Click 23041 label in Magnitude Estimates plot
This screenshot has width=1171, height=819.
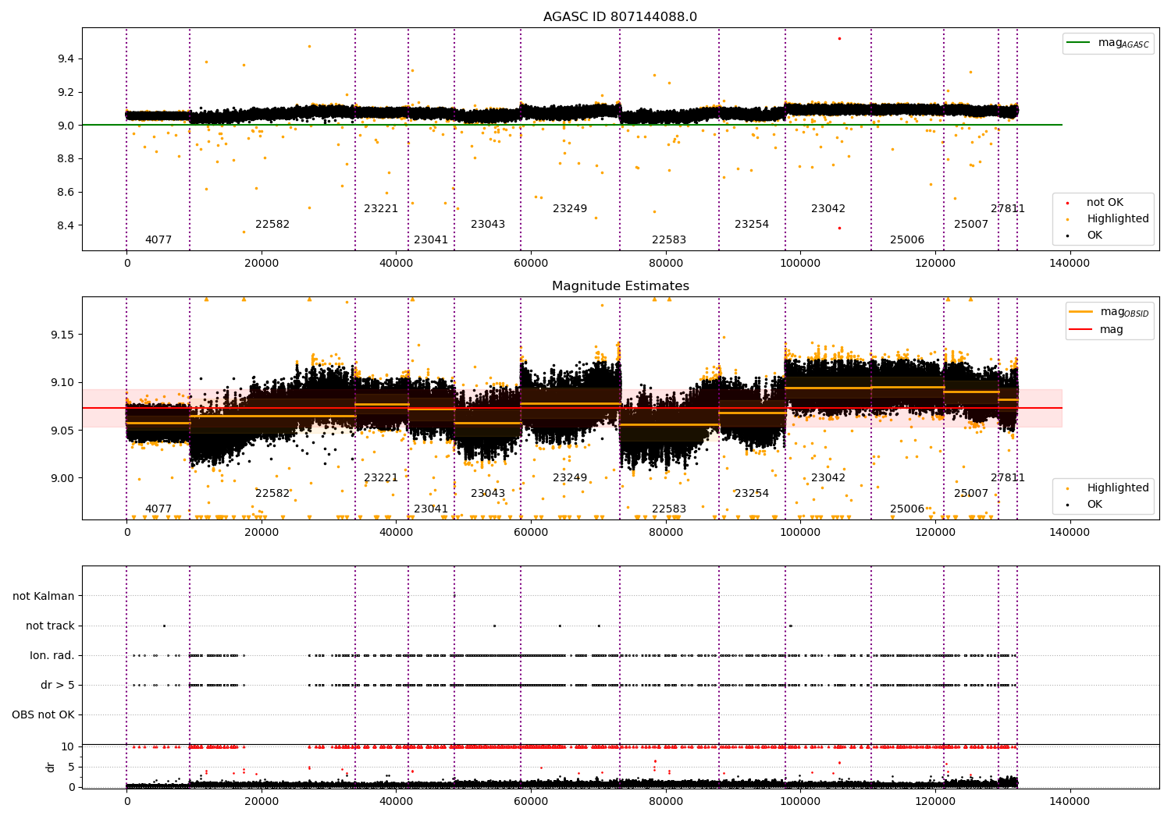point(431,509)
